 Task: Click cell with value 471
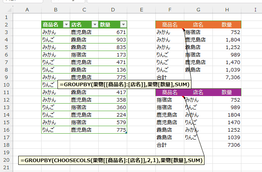pos(113,62)
